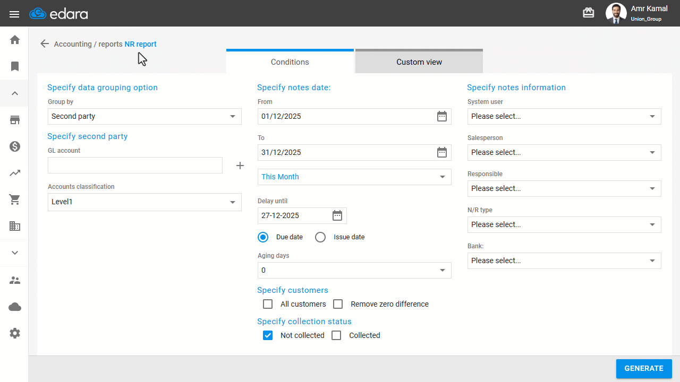
Task: Click the edara cloud logo
Action: 58,14
